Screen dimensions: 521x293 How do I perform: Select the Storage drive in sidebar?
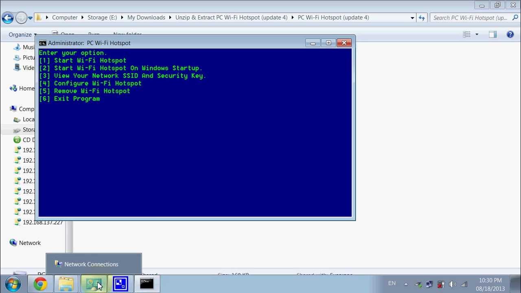[x=24, y=129]
